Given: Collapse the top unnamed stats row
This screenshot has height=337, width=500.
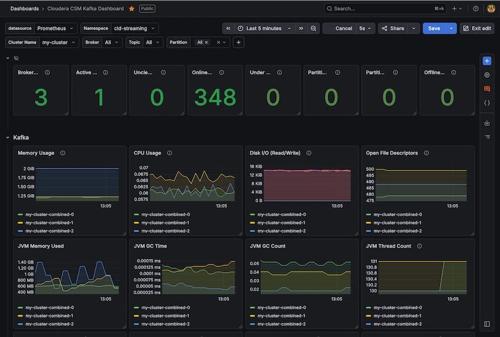Looking at the screenshot, I should (x=7, y=58).
